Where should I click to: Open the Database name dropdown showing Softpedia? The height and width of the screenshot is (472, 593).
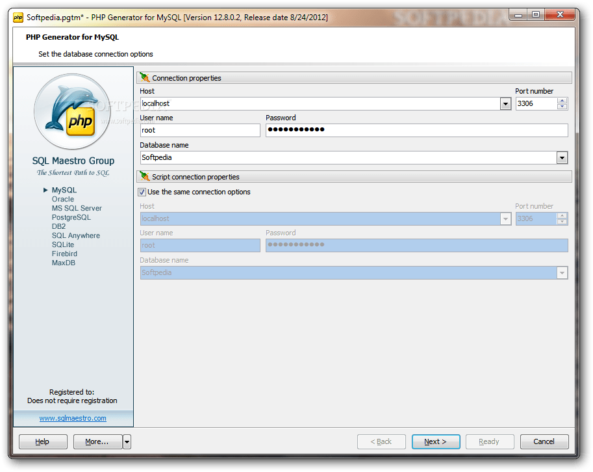point(562,158)
